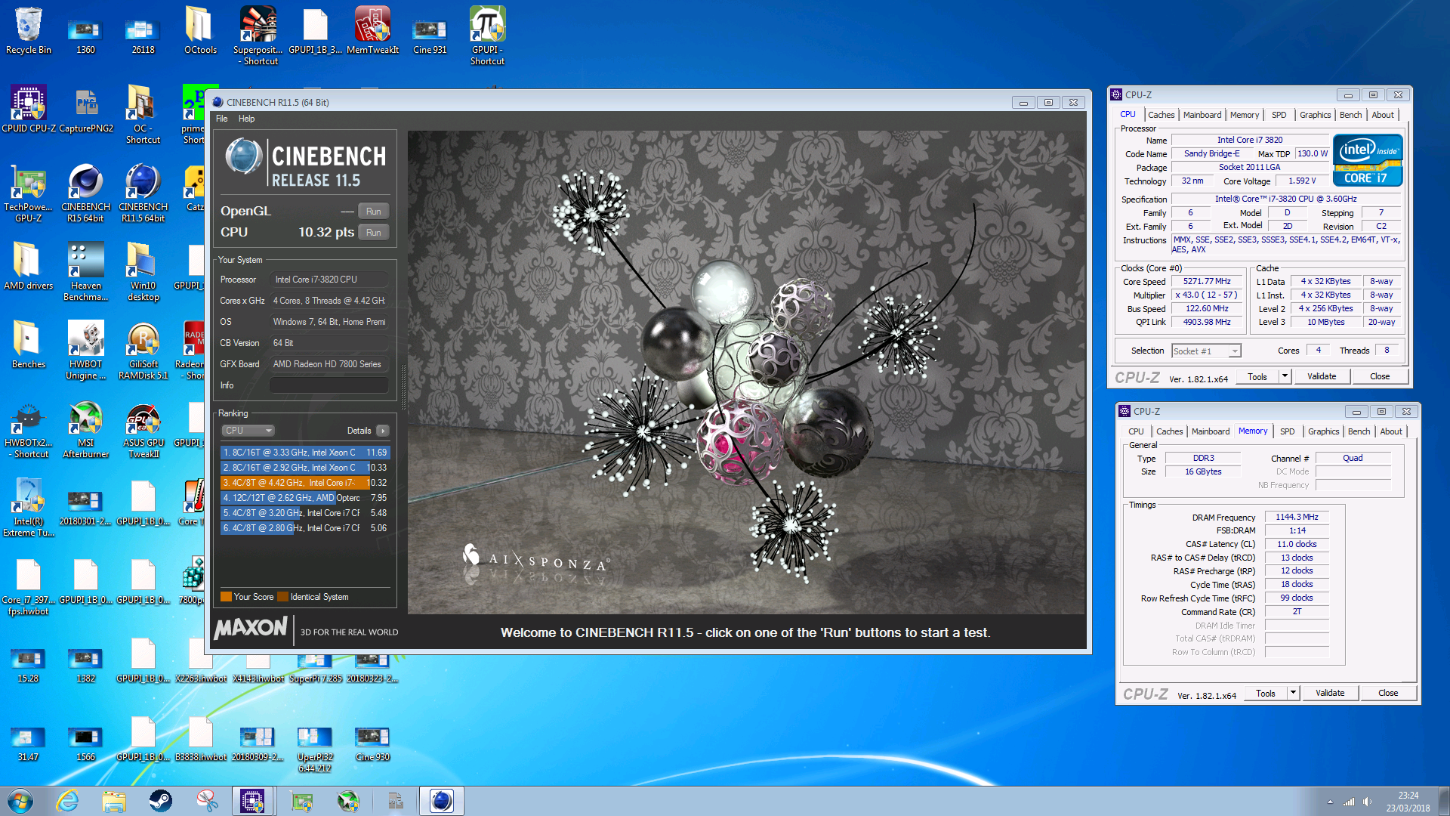This screenshot has height=816, width=1450.
Task: Select the 12C/12T AMD Opteron ranking row
Action: [305, 498]
